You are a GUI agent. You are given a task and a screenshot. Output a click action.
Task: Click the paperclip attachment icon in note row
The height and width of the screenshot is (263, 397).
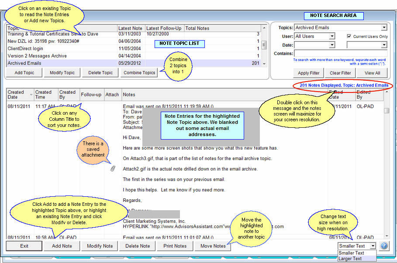click(112, 168)
